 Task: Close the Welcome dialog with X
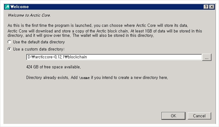pyautogui.click(x=212, y=7)
